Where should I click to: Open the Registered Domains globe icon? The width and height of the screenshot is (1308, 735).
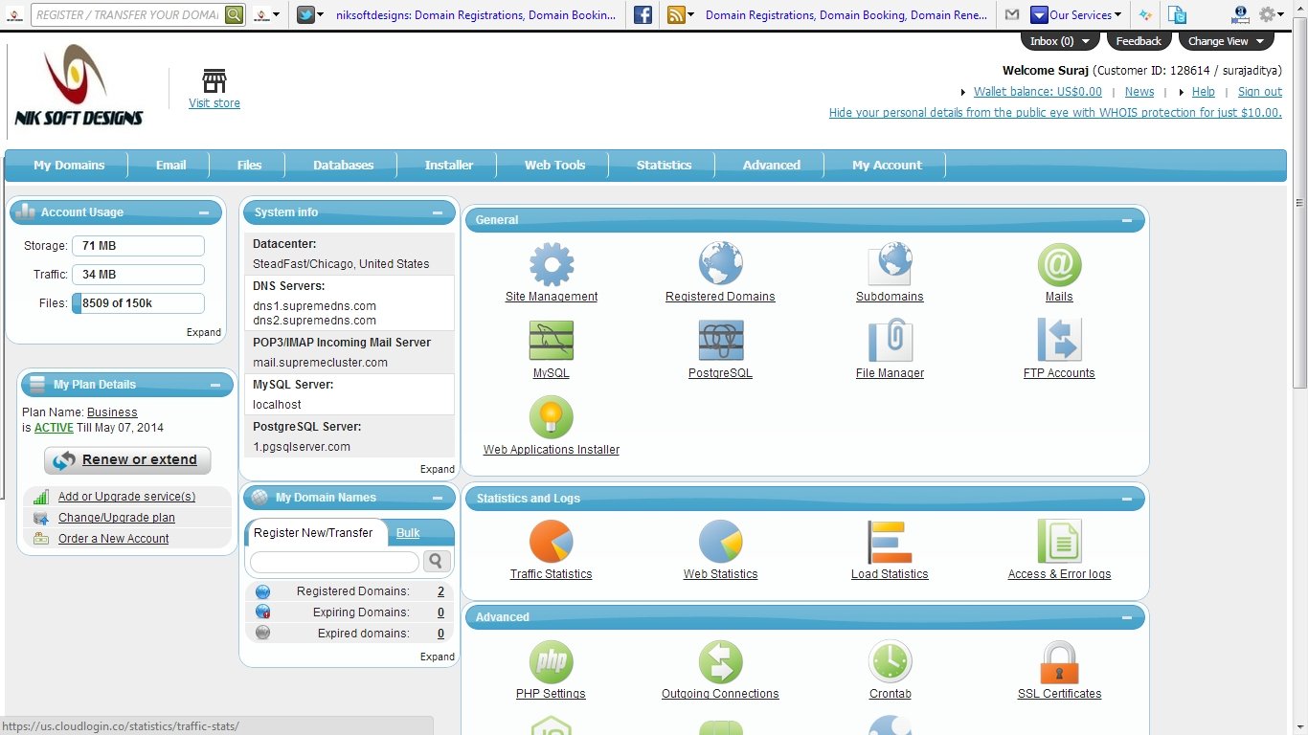click(720, 264)
